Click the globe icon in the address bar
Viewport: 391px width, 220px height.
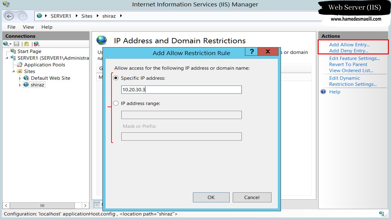tap(39, 16)
